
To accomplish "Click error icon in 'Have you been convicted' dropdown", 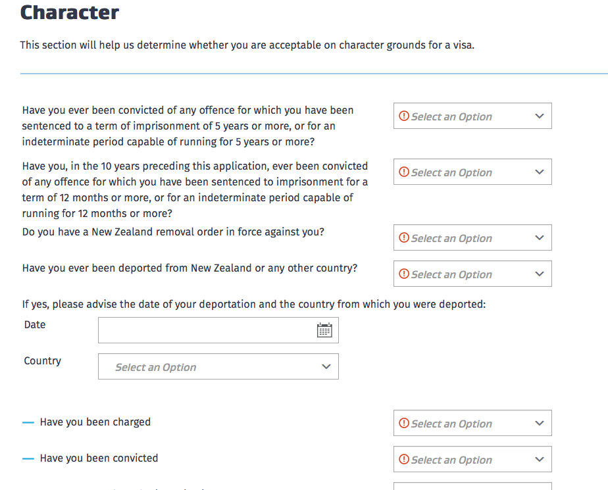I will 404,459.
